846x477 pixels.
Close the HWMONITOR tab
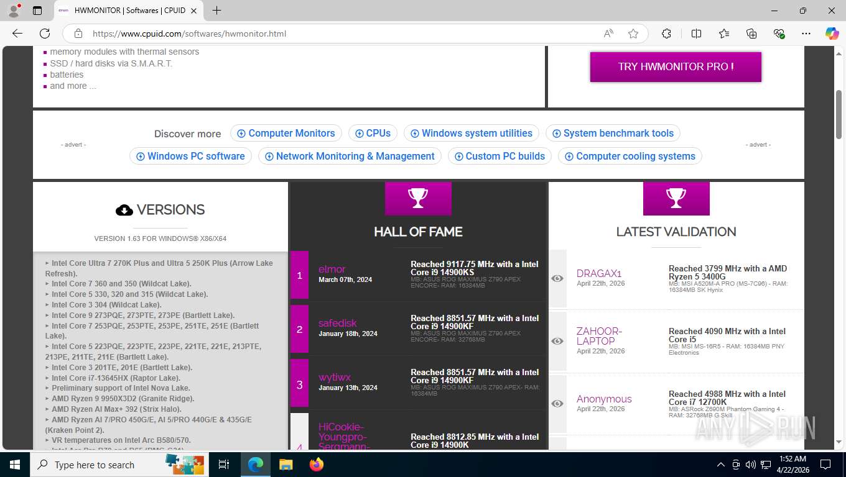[194, 11]
